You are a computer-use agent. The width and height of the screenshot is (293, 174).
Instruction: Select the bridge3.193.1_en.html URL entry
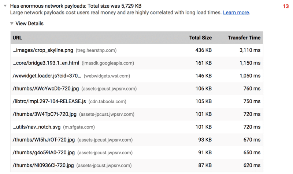click(46, 63)
